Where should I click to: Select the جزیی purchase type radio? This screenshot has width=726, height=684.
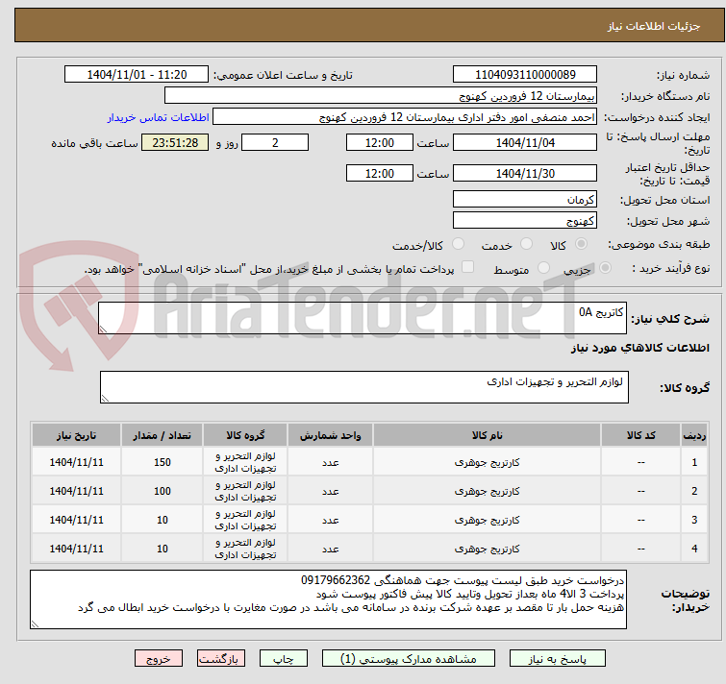point(605,268)
